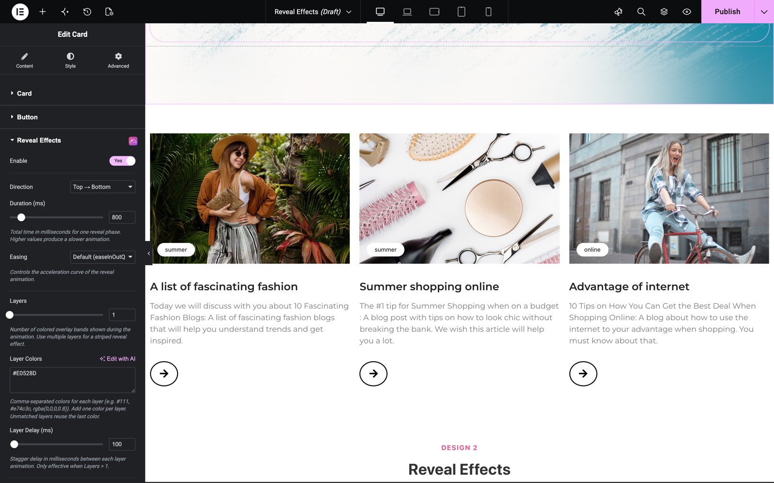Click the Layer Delay slider handle
The width and height of the screenshot is (774, 483).
click(15, 444)
